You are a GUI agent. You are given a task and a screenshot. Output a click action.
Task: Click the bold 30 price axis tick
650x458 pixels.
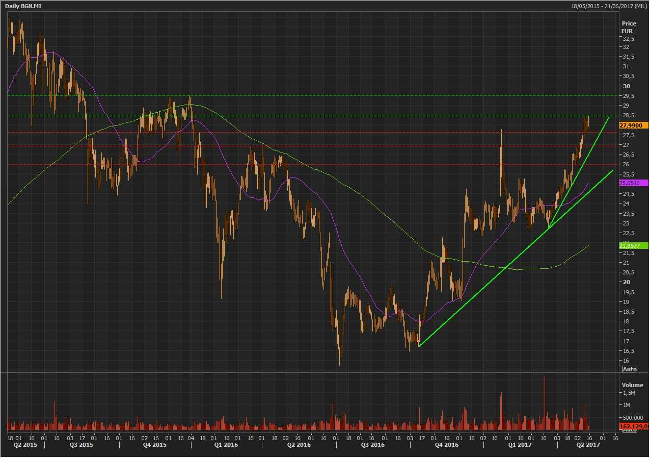pos(626,86)
